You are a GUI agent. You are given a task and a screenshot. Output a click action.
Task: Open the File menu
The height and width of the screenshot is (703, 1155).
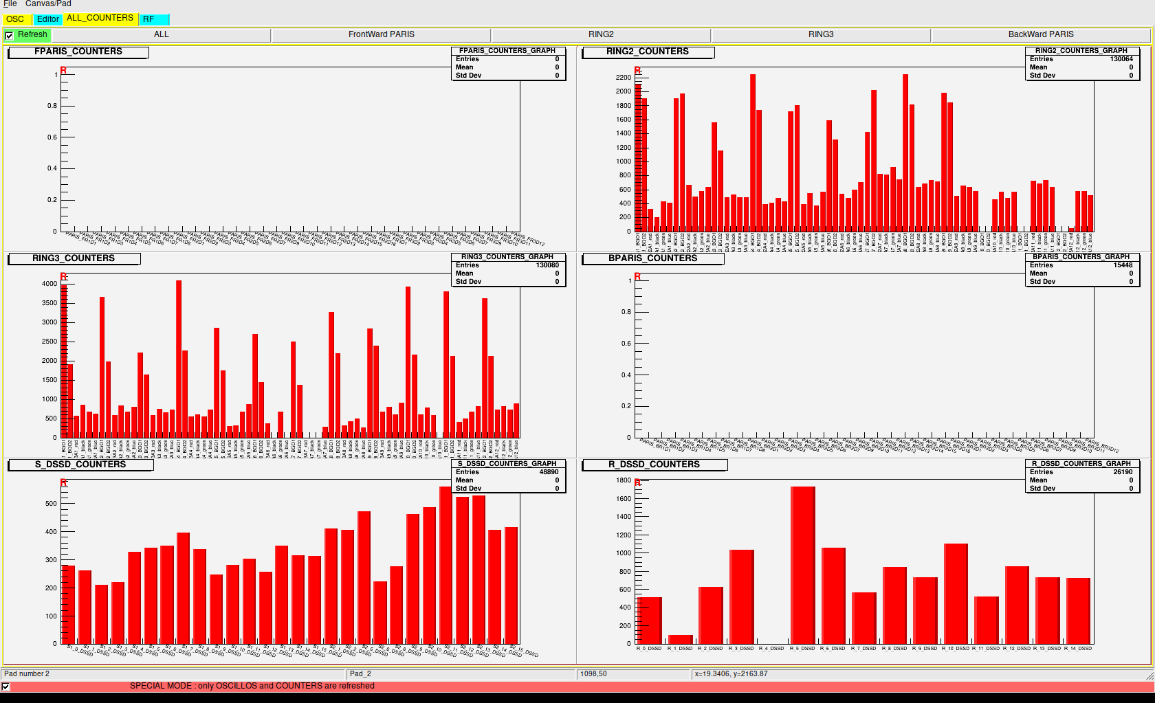coord(10,4)
